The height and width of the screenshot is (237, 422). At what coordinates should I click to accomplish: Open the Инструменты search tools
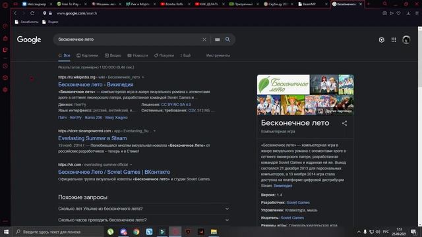click(x=218, y=55)
